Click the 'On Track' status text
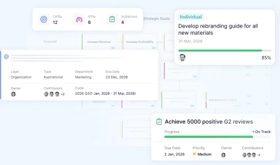 tap(263, 132)
